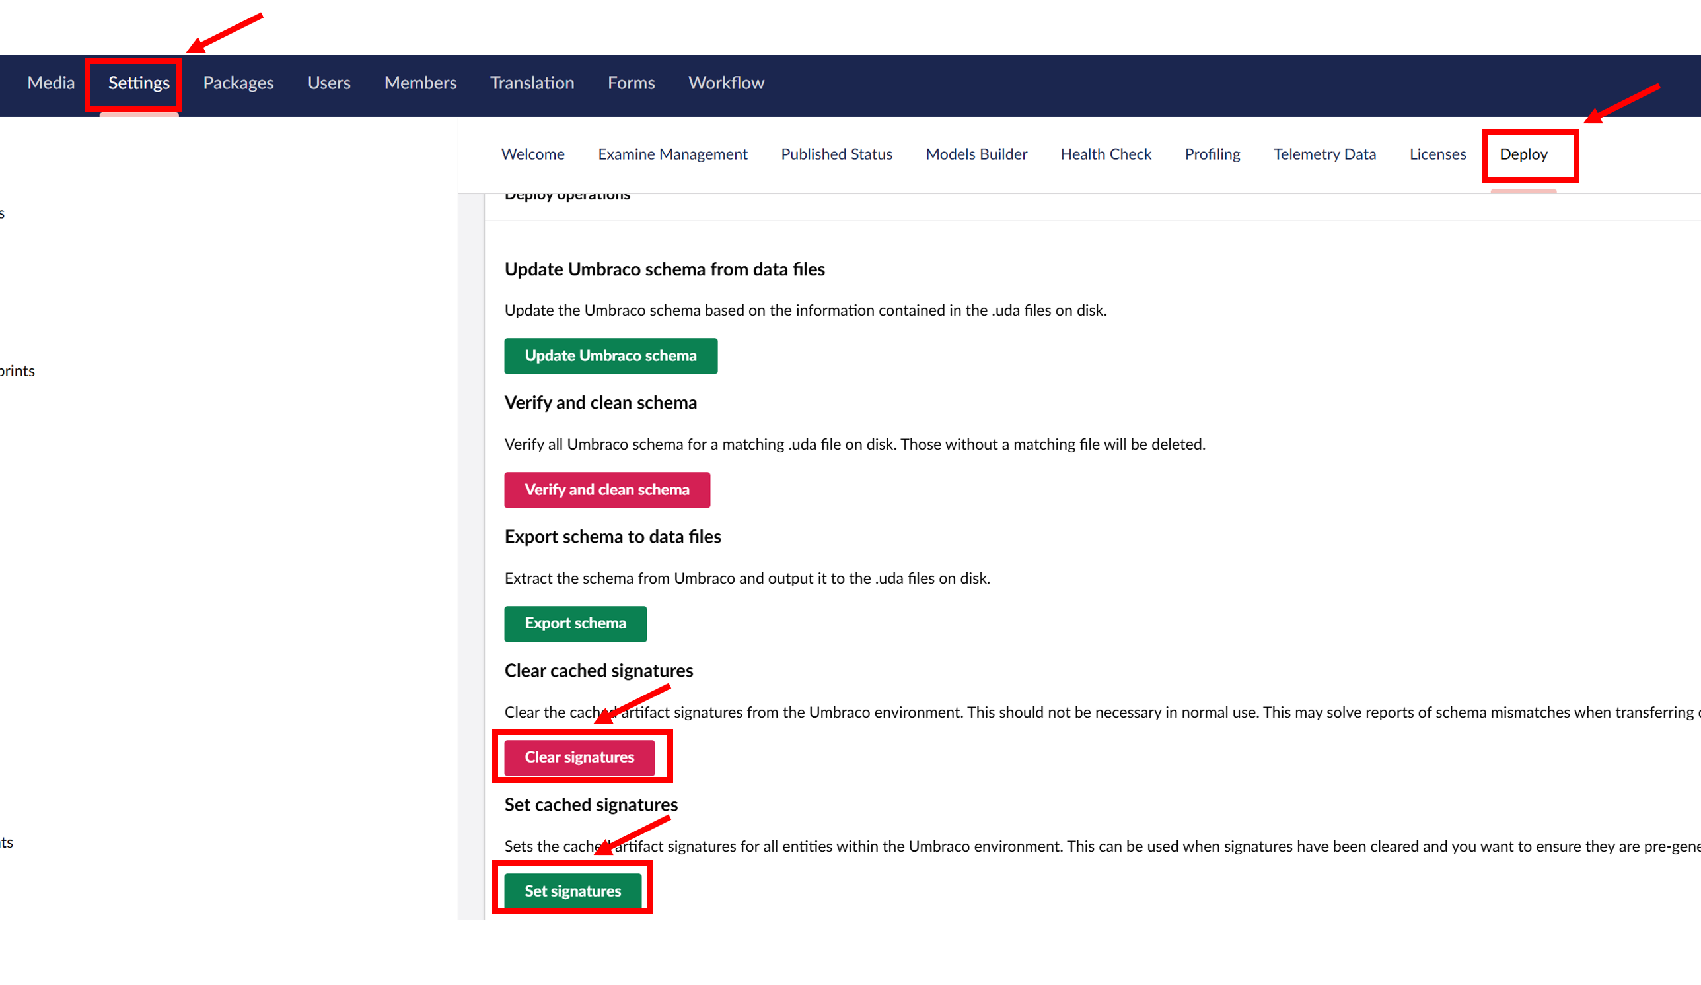Switch to the Members section
This screenshot has width=1701, height=985.
point(420,83)
